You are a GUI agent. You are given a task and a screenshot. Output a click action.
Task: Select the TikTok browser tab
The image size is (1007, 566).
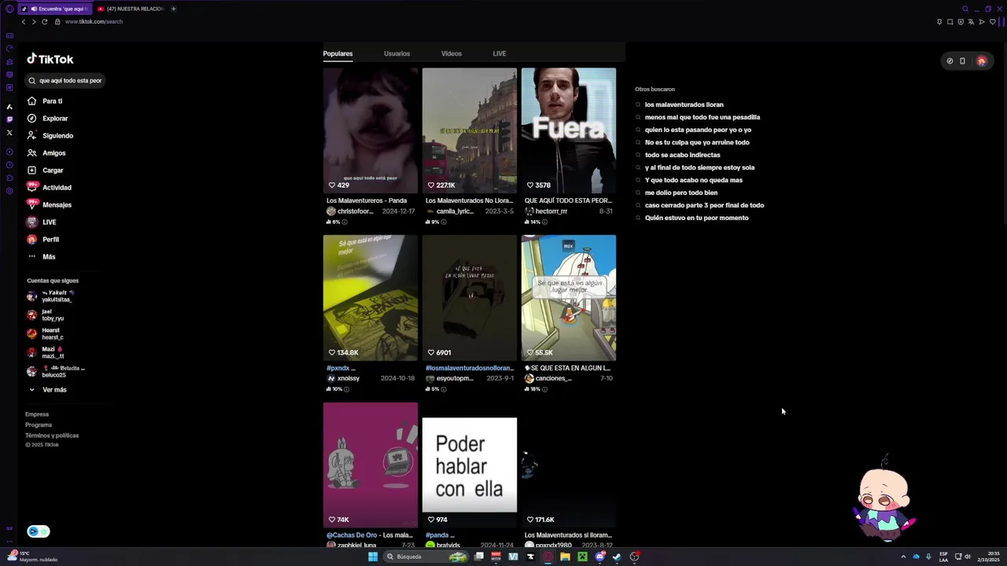(x=53, y=9)
